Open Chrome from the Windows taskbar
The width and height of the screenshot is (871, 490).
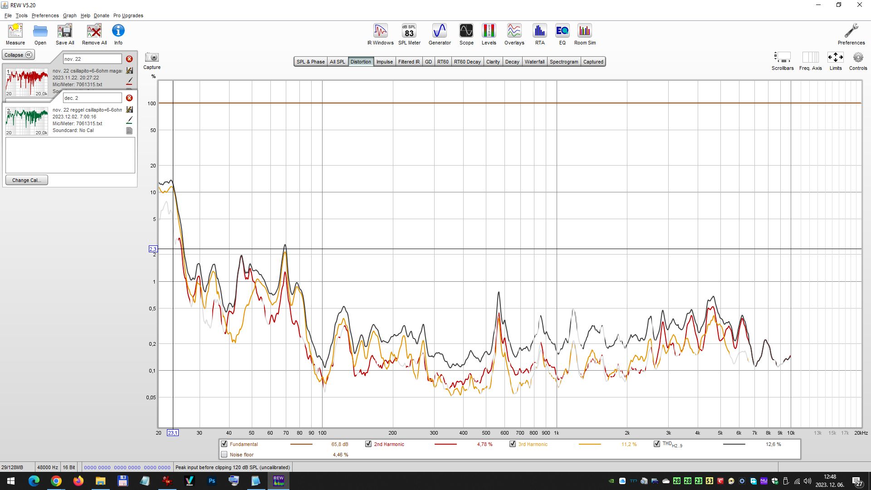point(56,481)
